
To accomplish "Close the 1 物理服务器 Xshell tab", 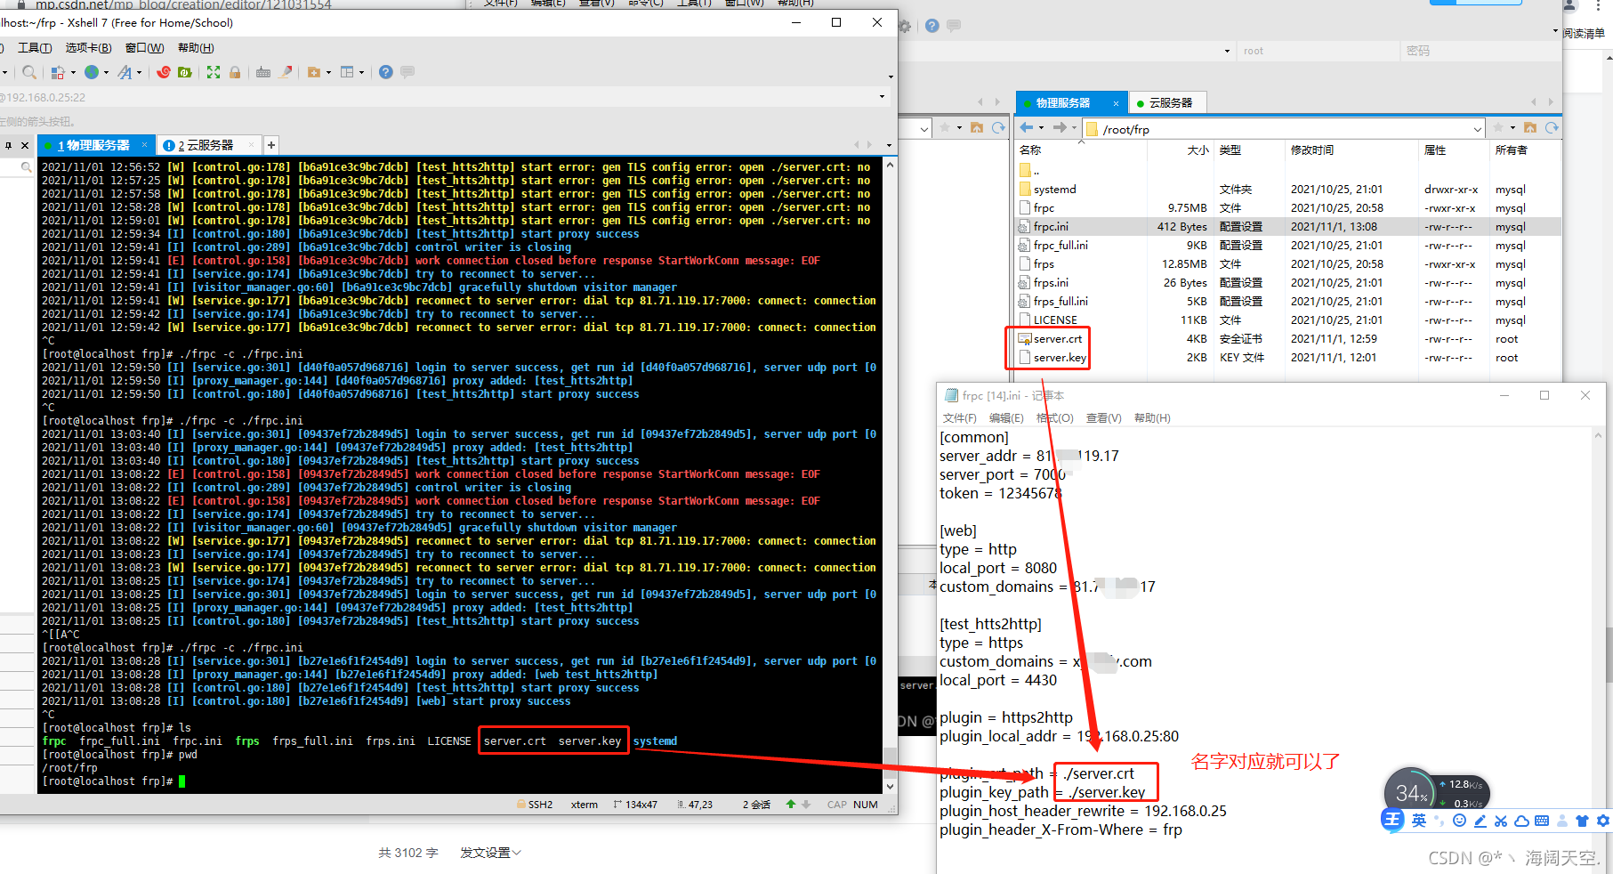I will (145, 144).
